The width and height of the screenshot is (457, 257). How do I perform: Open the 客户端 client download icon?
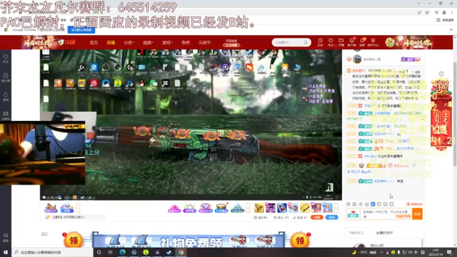tap(352, 42)
